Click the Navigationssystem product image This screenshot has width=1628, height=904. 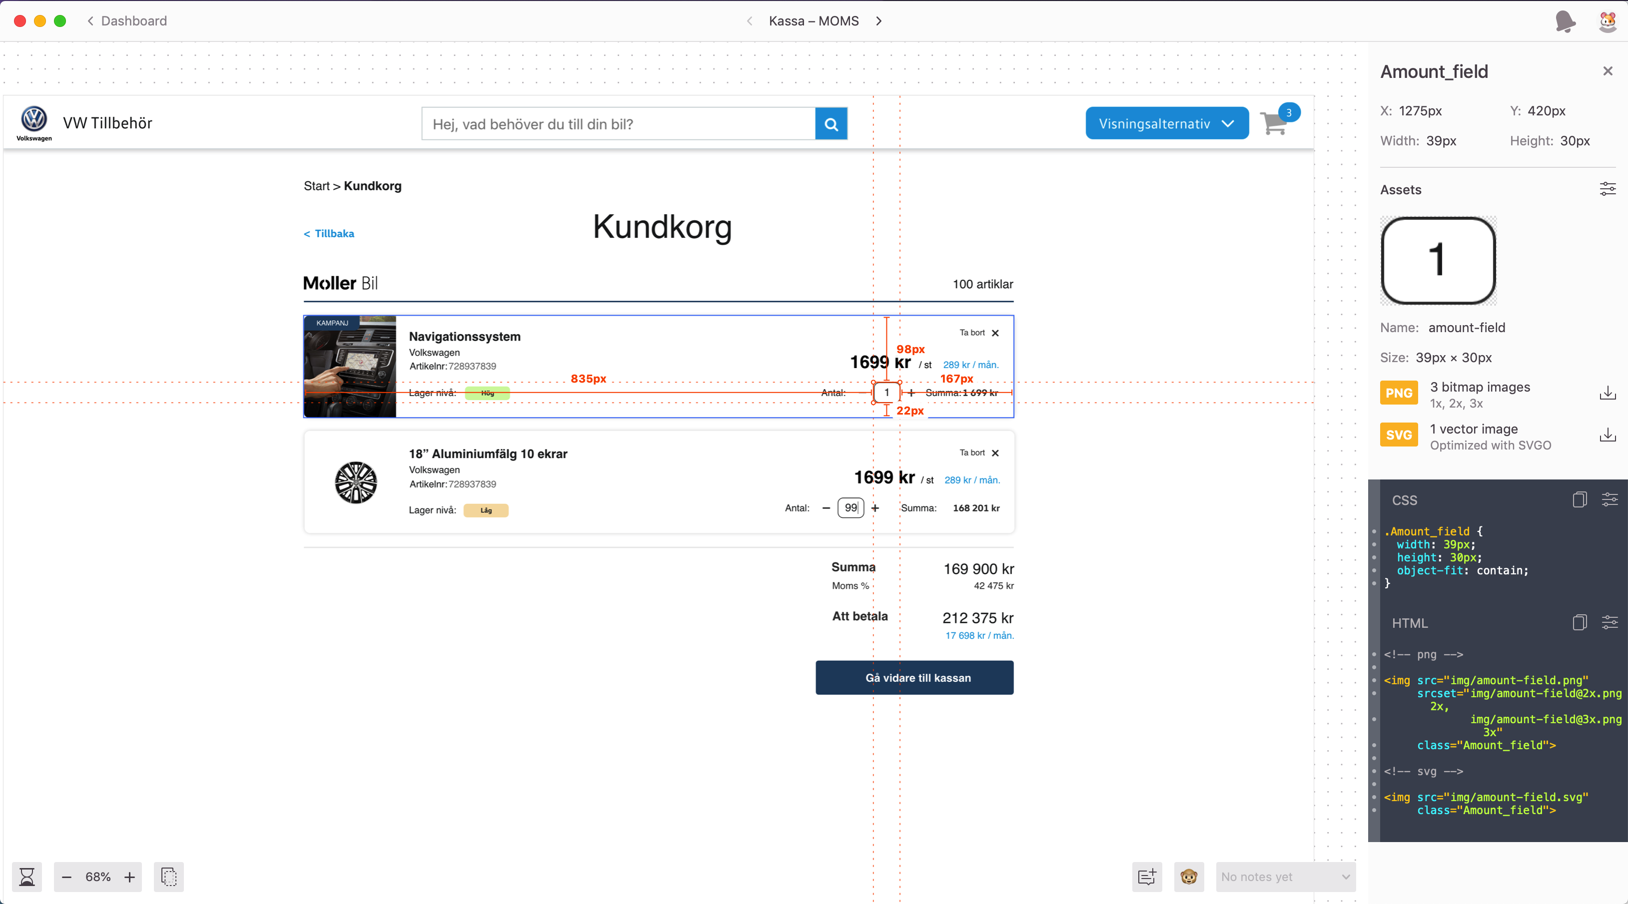pyautogui.click(x=350, y=367)
